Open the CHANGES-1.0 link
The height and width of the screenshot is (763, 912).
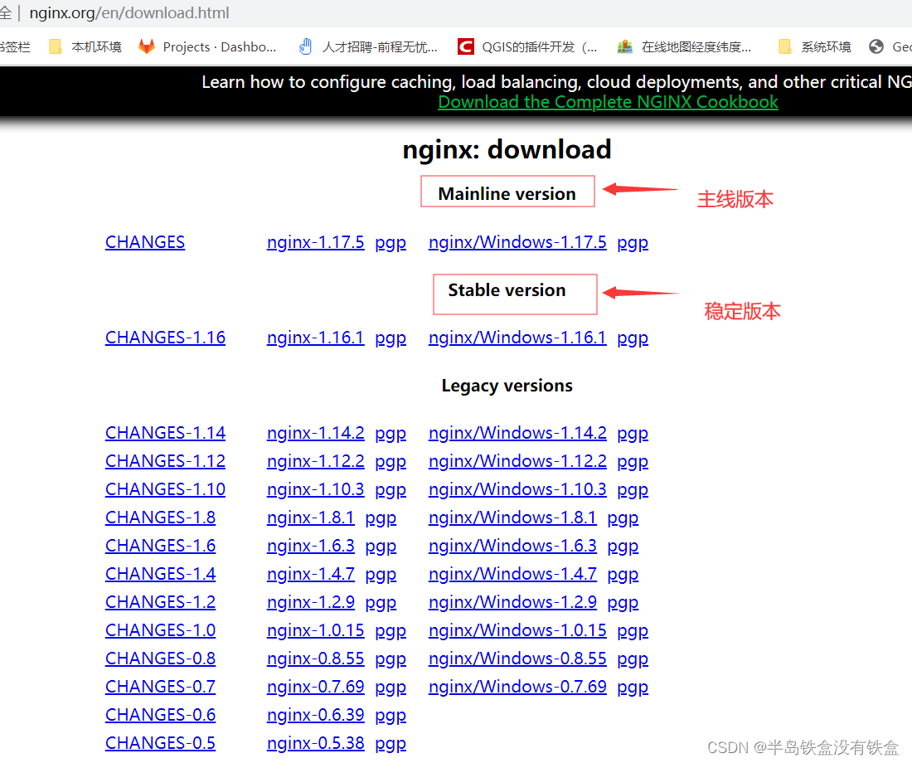[160, 630]
